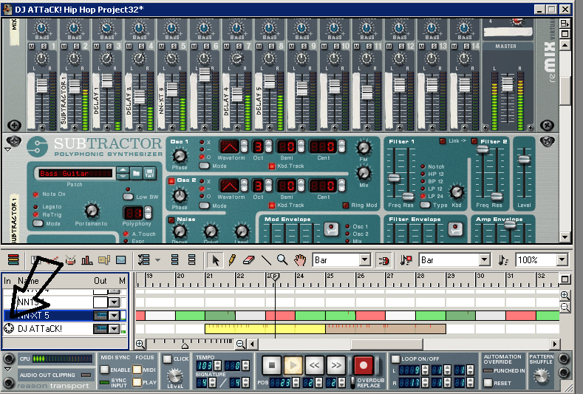Toggle the Snap to Grid magnet
This screenshot has height=394, width=583.
tap(383, 259)
